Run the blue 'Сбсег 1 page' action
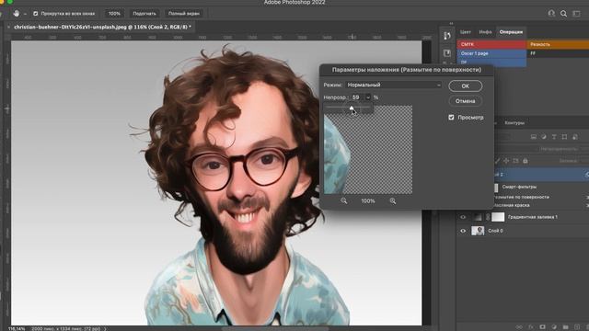 [491, 53]
